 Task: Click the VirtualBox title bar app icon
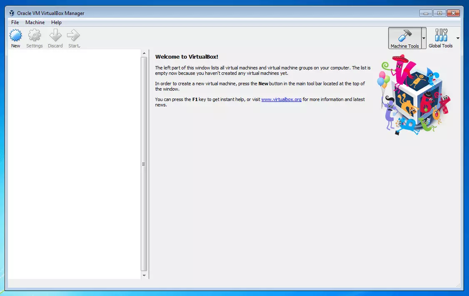(x=12, y=13)
